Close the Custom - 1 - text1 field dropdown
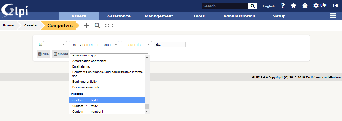The width and height of the screenshot is (342, 121). click(x=94, y=44)
